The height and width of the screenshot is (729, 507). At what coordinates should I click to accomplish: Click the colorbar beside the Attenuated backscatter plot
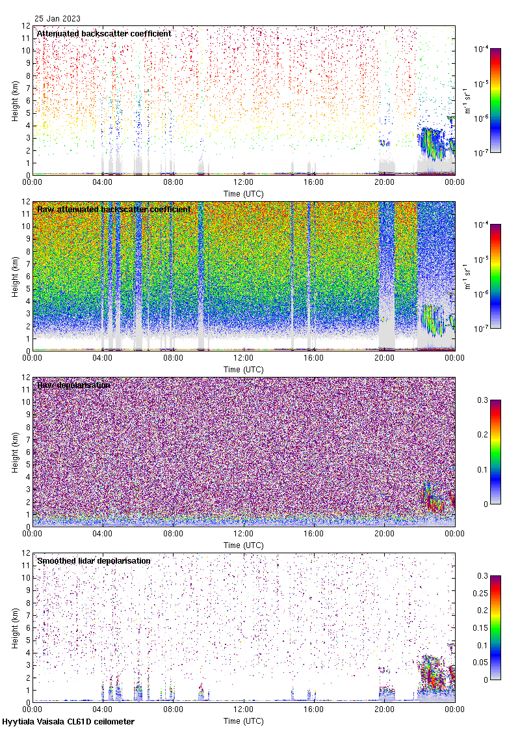coord(495,100)
